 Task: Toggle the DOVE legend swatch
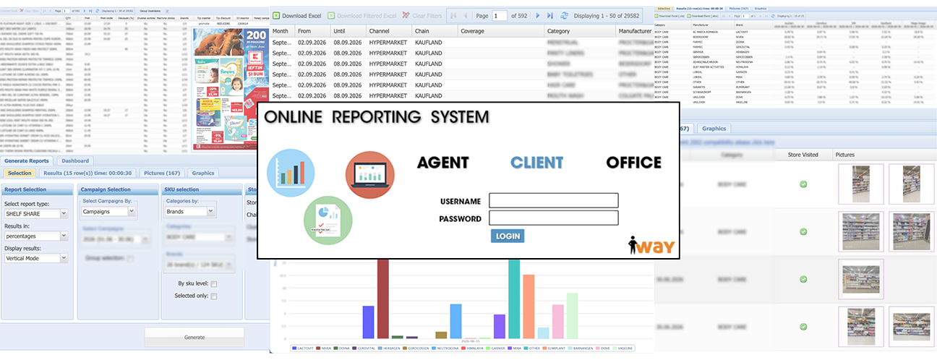click(x=599, y=348)
